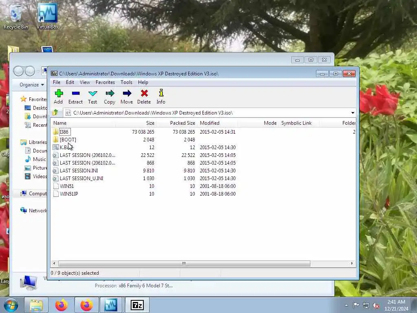Select Network in the Explorer sidebar

[34, 211]
